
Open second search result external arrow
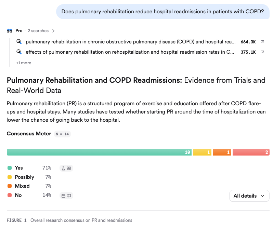point(263,52)
